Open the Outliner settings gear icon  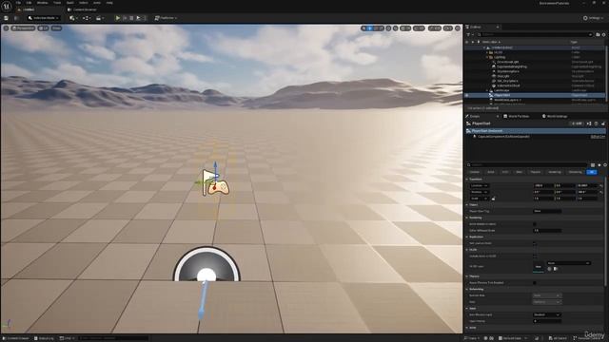pyautogui.click(x=604, y=34)
